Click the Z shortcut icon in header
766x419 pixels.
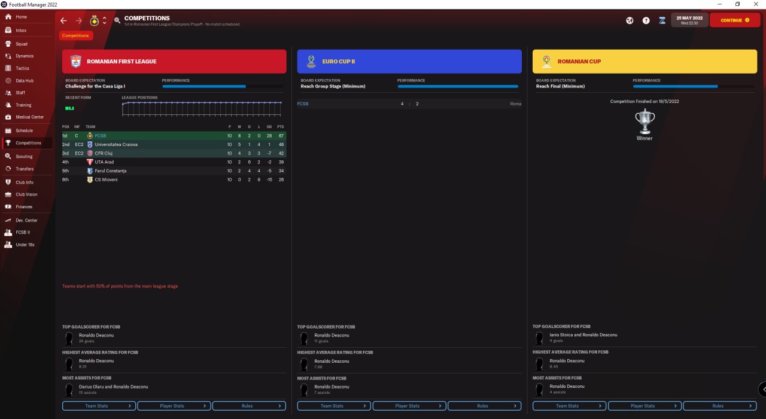point(662,20)
